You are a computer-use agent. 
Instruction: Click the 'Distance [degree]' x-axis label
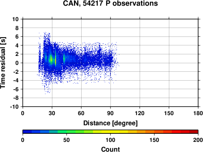(110, 123)
